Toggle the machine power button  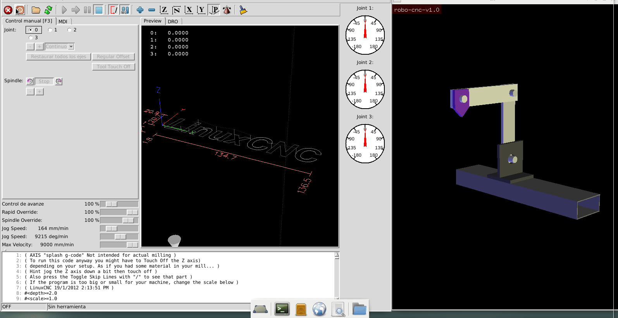(x=20, y=10)
